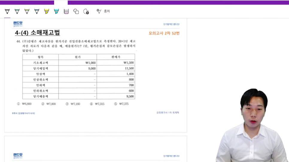Select the dark green pen tool
This screenshot has width=289, height=162.
[17, 11]
